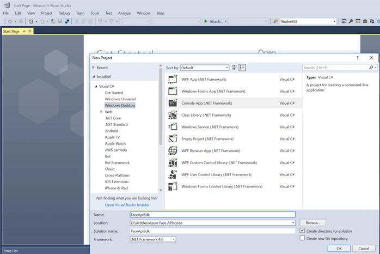This screenshot has height=254, width=380.
Task: Select .NET Core in category tree
Action: pyautogui.click(x=113, y=118)
